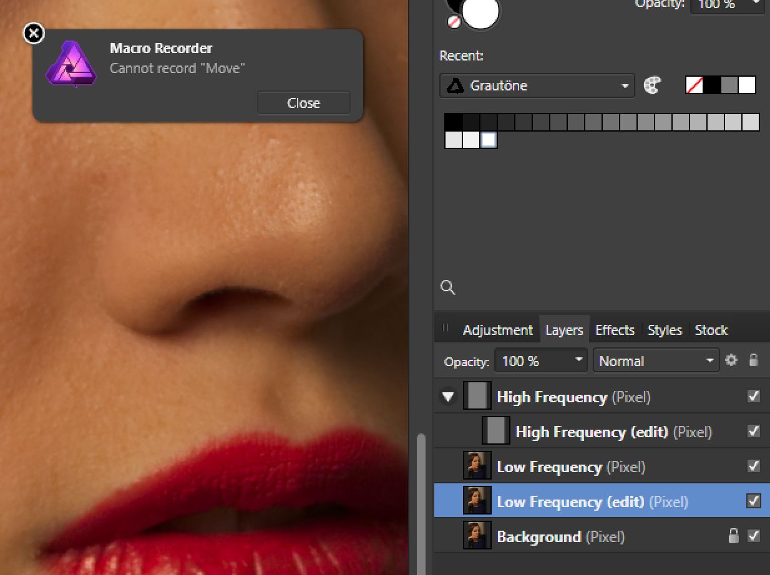Collapse the High Frequency layer group triangle
This screenshot has width=770, height=575.
coord(448,397)
